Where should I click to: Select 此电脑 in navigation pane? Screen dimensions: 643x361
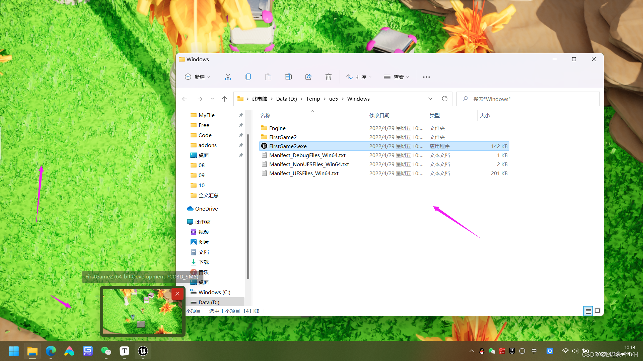(x=203, y=222)
